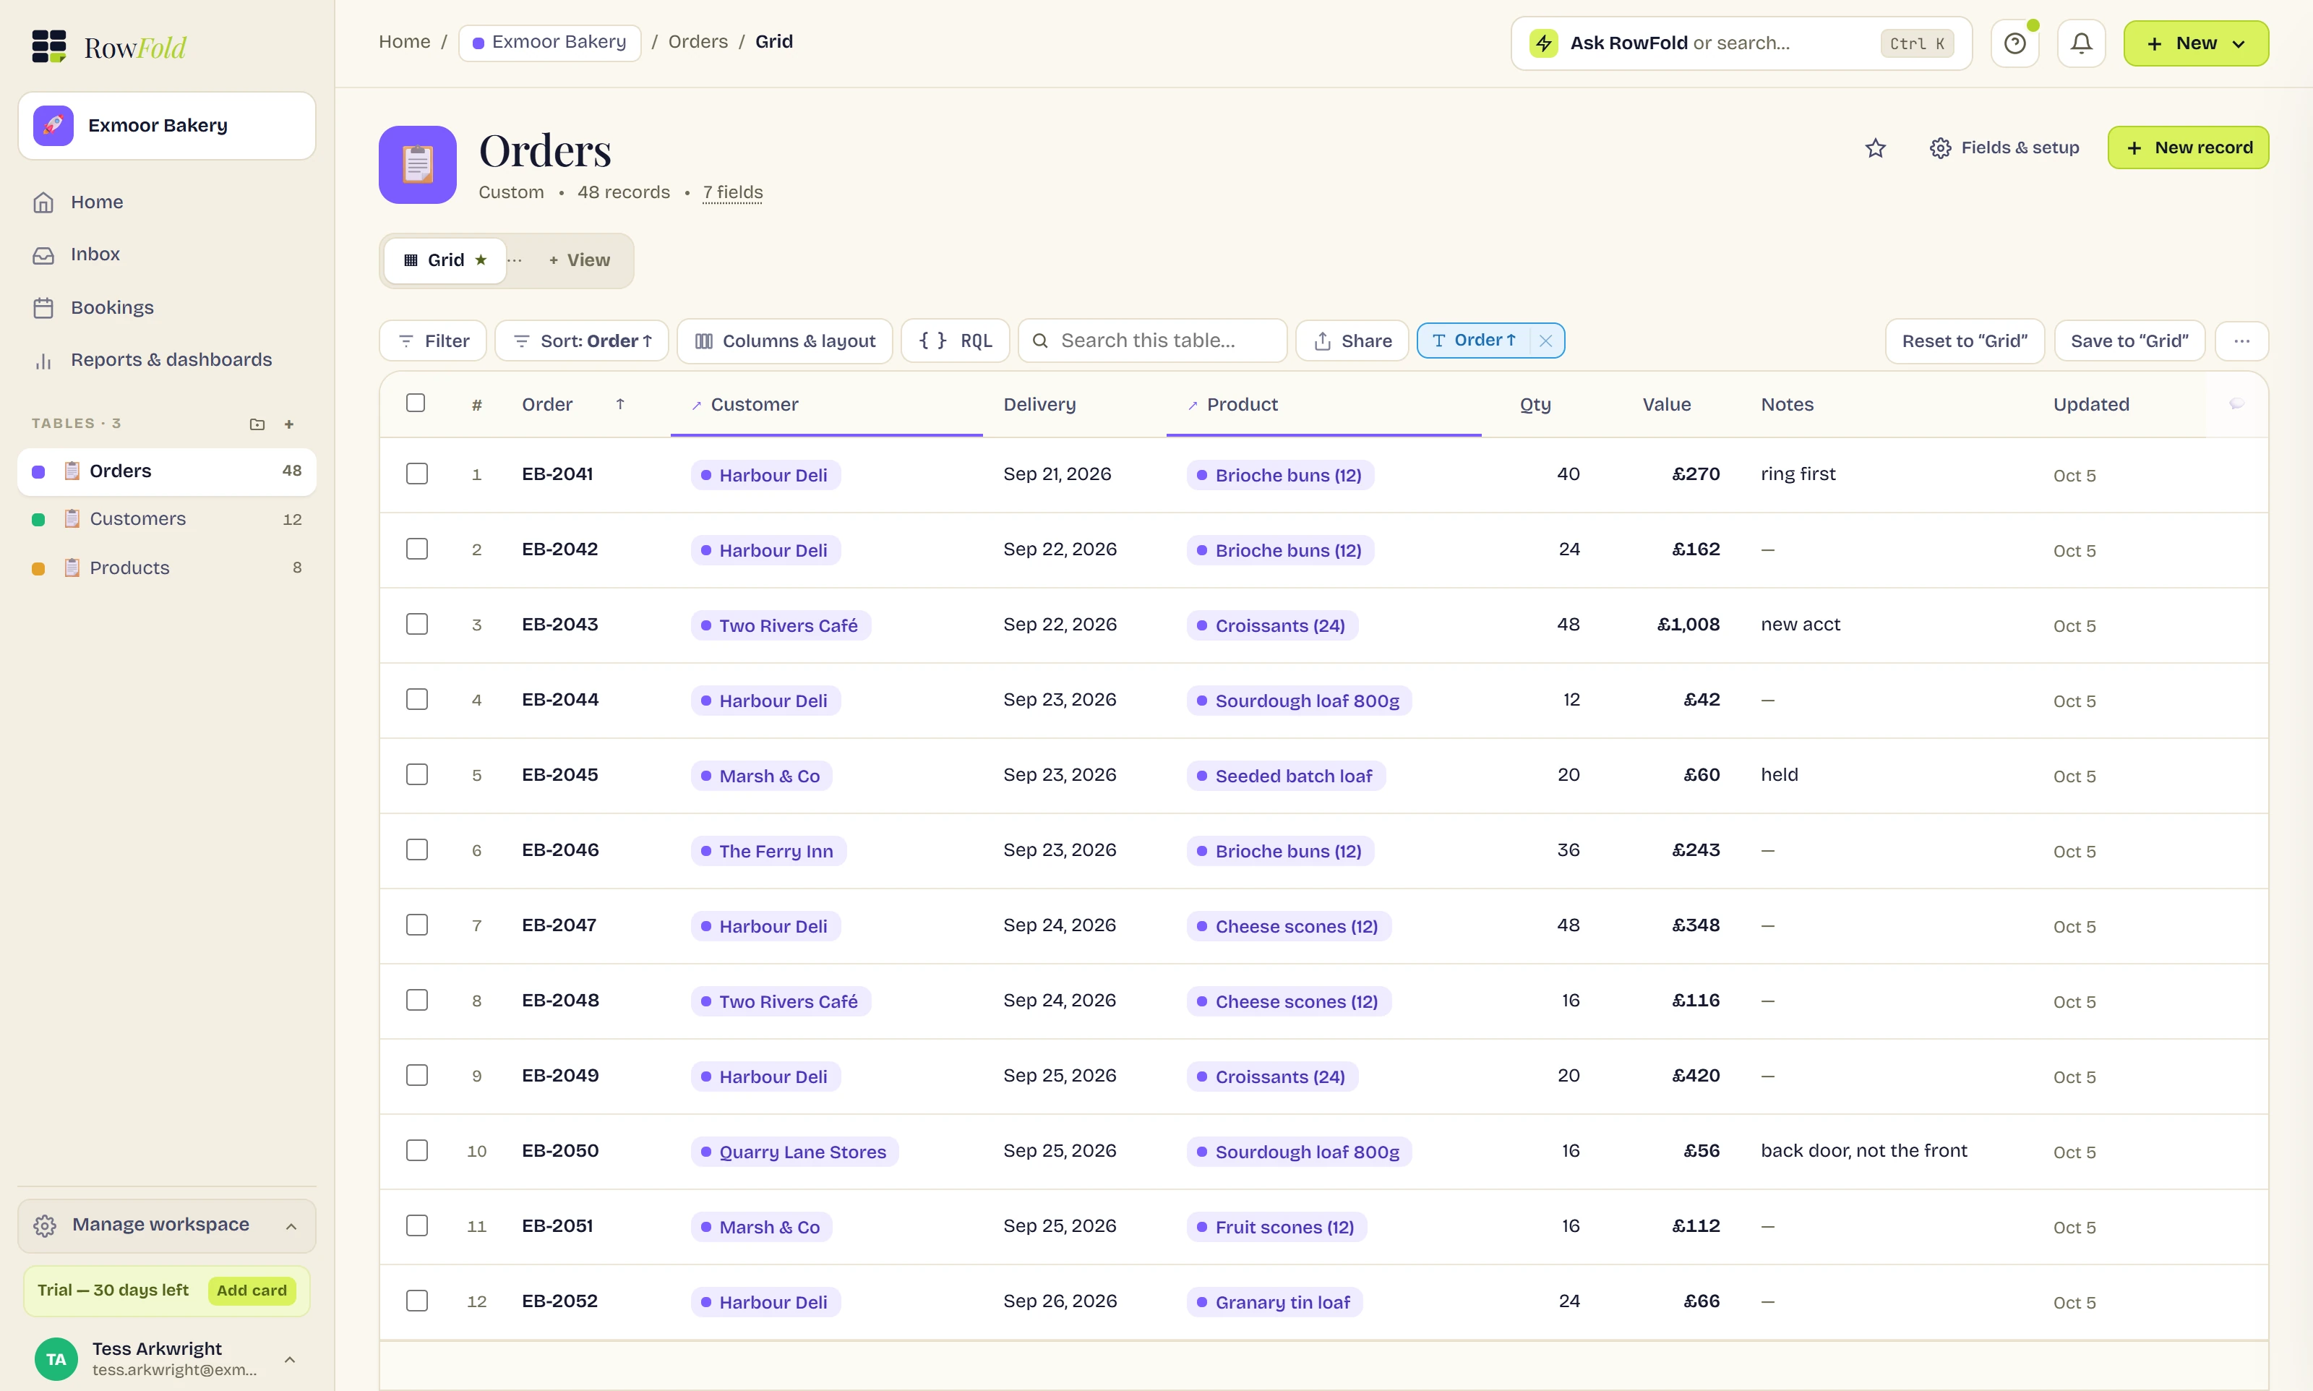Remove the Order sort chip with X
This screenshot has width=2313, height=1391.
click(1546, 341)
